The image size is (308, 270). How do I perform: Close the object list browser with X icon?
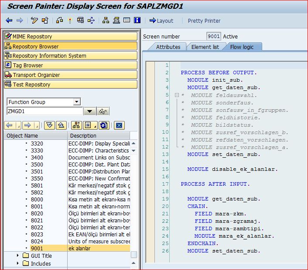[119, 125]
